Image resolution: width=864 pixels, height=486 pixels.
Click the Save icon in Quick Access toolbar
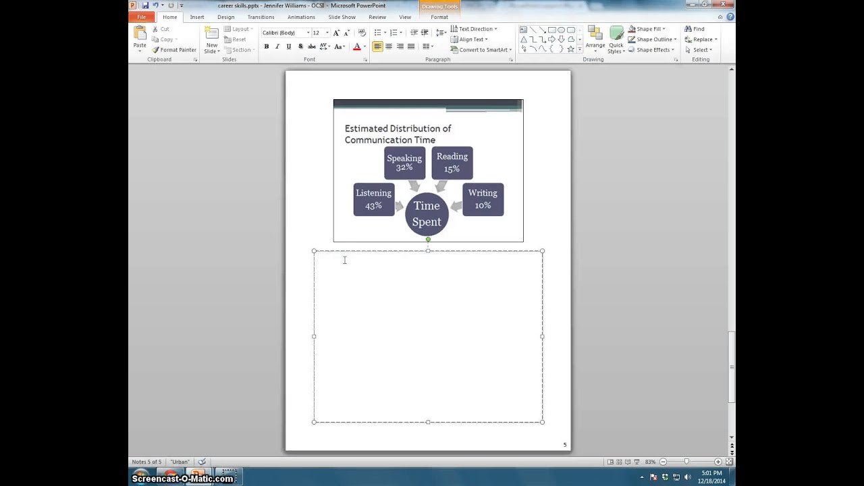145,5
